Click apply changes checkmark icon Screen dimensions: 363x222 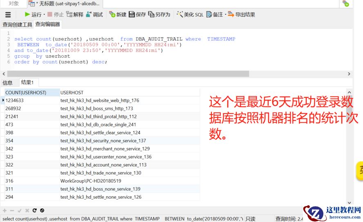click(x=20, y=211)
